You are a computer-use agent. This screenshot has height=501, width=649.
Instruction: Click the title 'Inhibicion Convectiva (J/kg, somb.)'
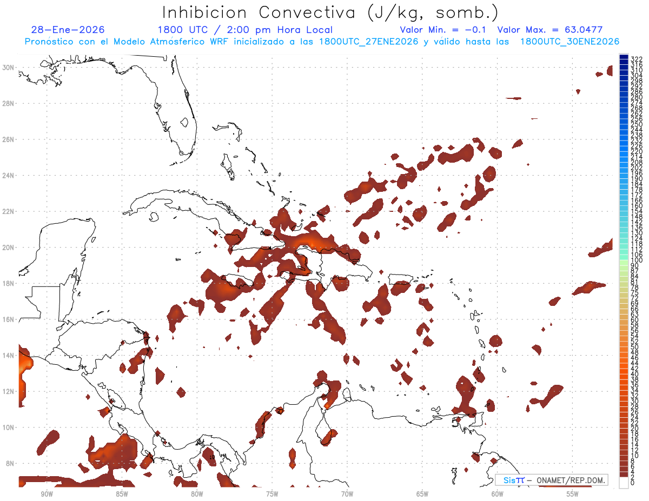pos(330,12)
